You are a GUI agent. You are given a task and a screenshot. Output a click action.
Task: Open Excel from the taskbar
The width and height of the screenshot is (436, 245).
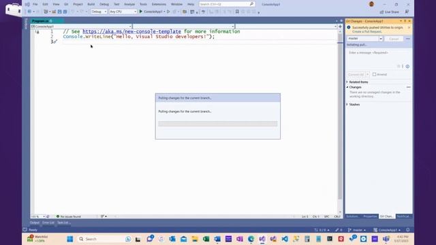(x=206, y=239)
